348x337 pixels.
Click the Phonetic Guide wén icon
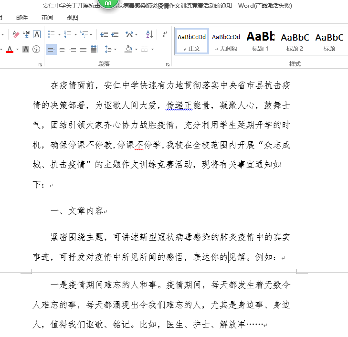click(x=26, y=34)
